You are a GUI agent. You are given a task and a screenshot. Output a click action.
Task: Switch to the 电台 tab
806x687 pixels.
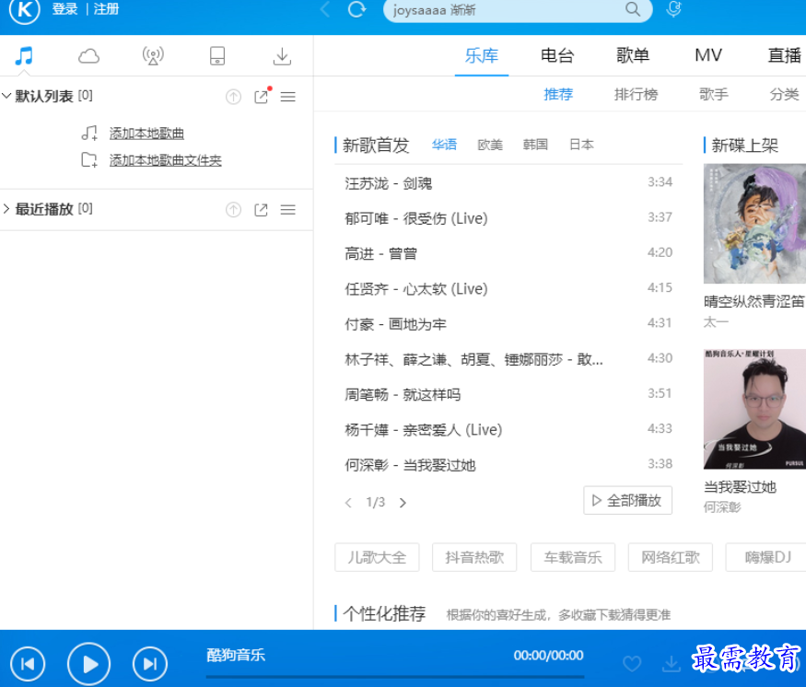(557, 55)
